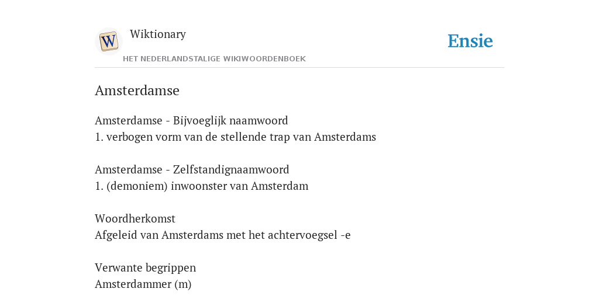The height and width of the screenshot is (299, 599).
Task: Click the Amsterdamse - Bijvoeglijk naamwoord line
Action: (191, 120)
